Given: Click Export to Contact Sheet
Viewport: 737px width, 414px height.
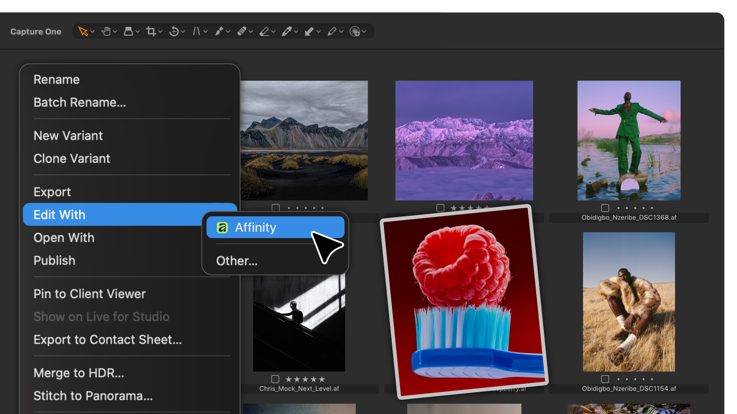Looking at the screenshot, I should (107, 339).
